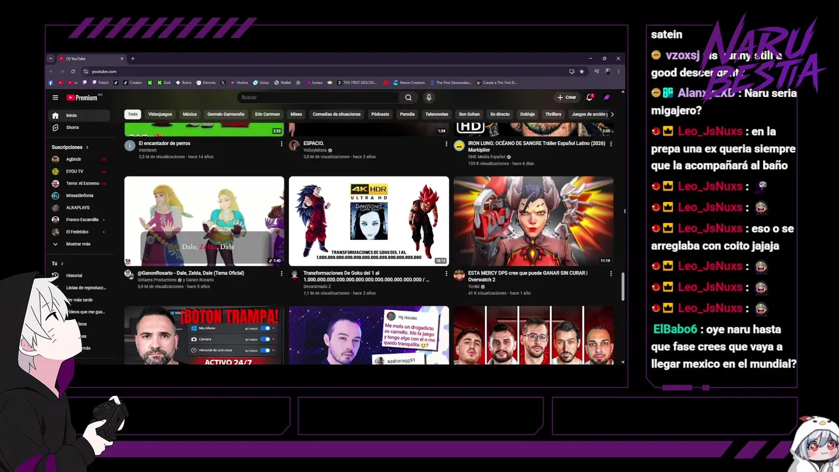This screenshot has height=472, width=839.
Task: Open the tab search dropdown arrow
Action: click(x=50, y=58)
